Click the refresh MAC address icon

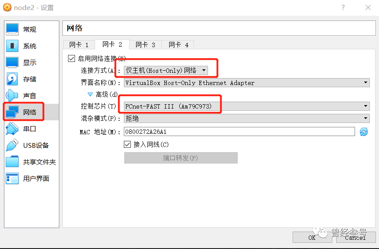364,132
